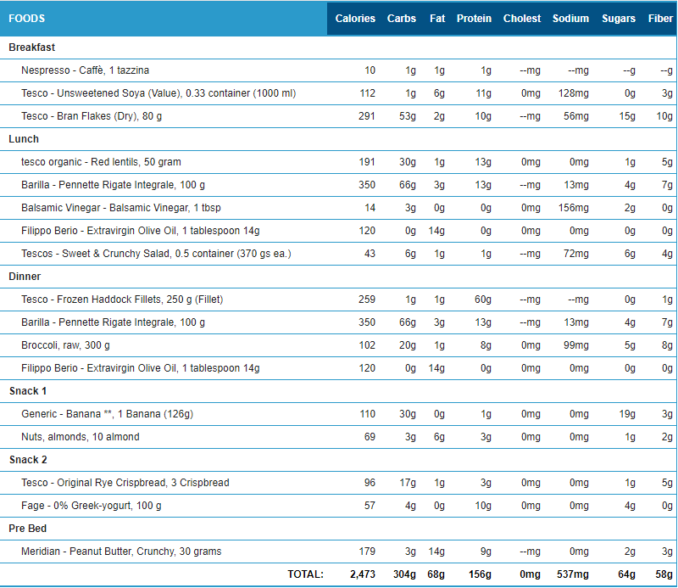Screen dimensions: 678x588
Task: Open the Nuts, almonds entry
Action: pos(81,437)
